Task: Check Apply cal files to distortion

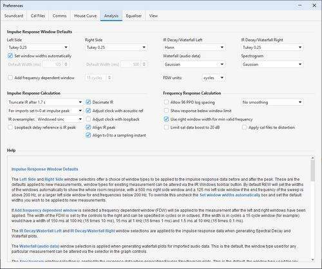Action: coord(244,127)
